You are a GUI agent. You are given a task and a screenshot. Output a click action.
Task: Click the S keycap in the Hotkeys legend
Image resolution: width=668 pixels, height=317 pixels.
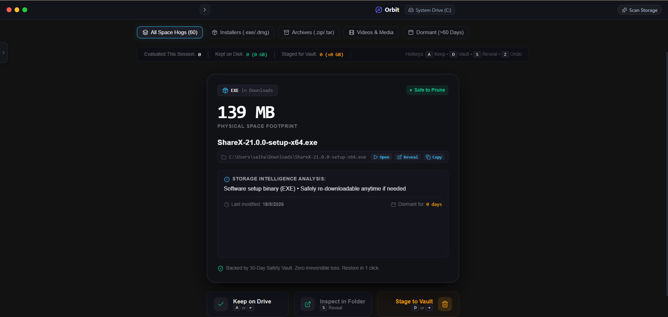477,54
